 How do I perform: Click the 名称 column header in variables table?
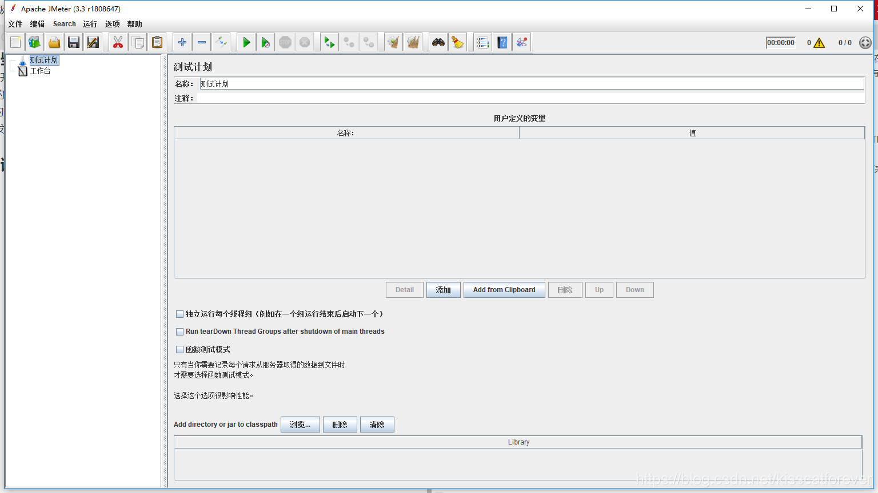click(346, 133)
